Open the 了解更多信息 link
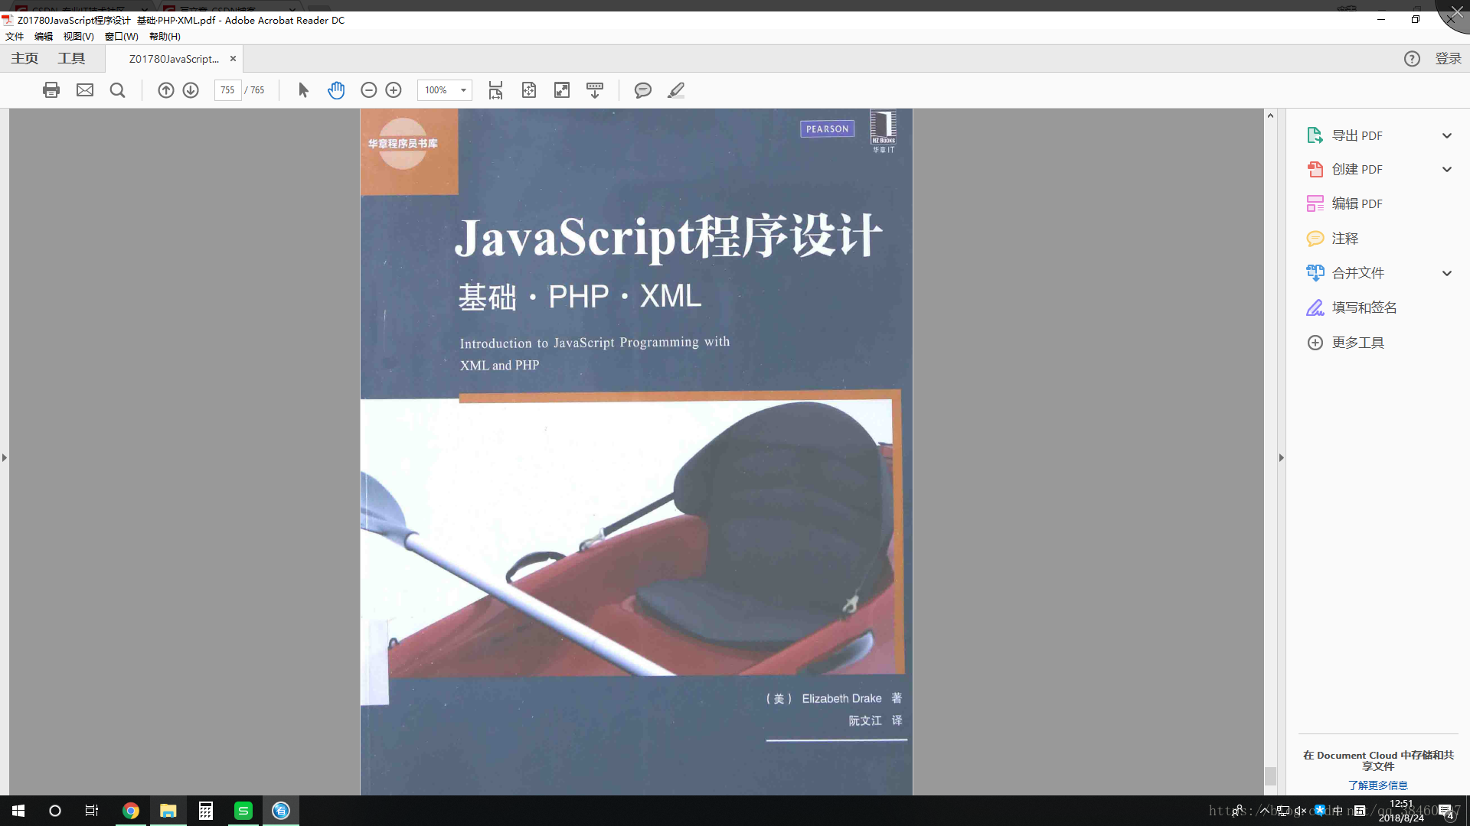1470x826 pixels. 1377,785
